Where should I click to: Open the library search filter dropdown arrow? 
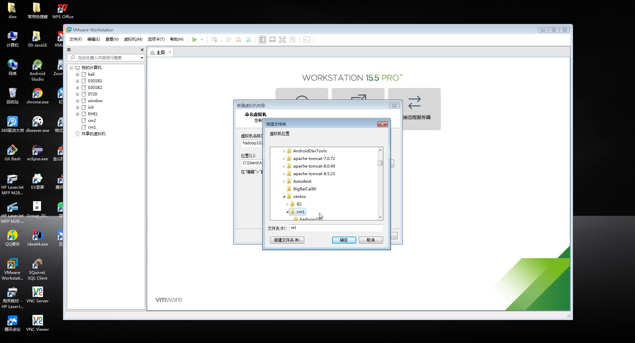[142, 58]
